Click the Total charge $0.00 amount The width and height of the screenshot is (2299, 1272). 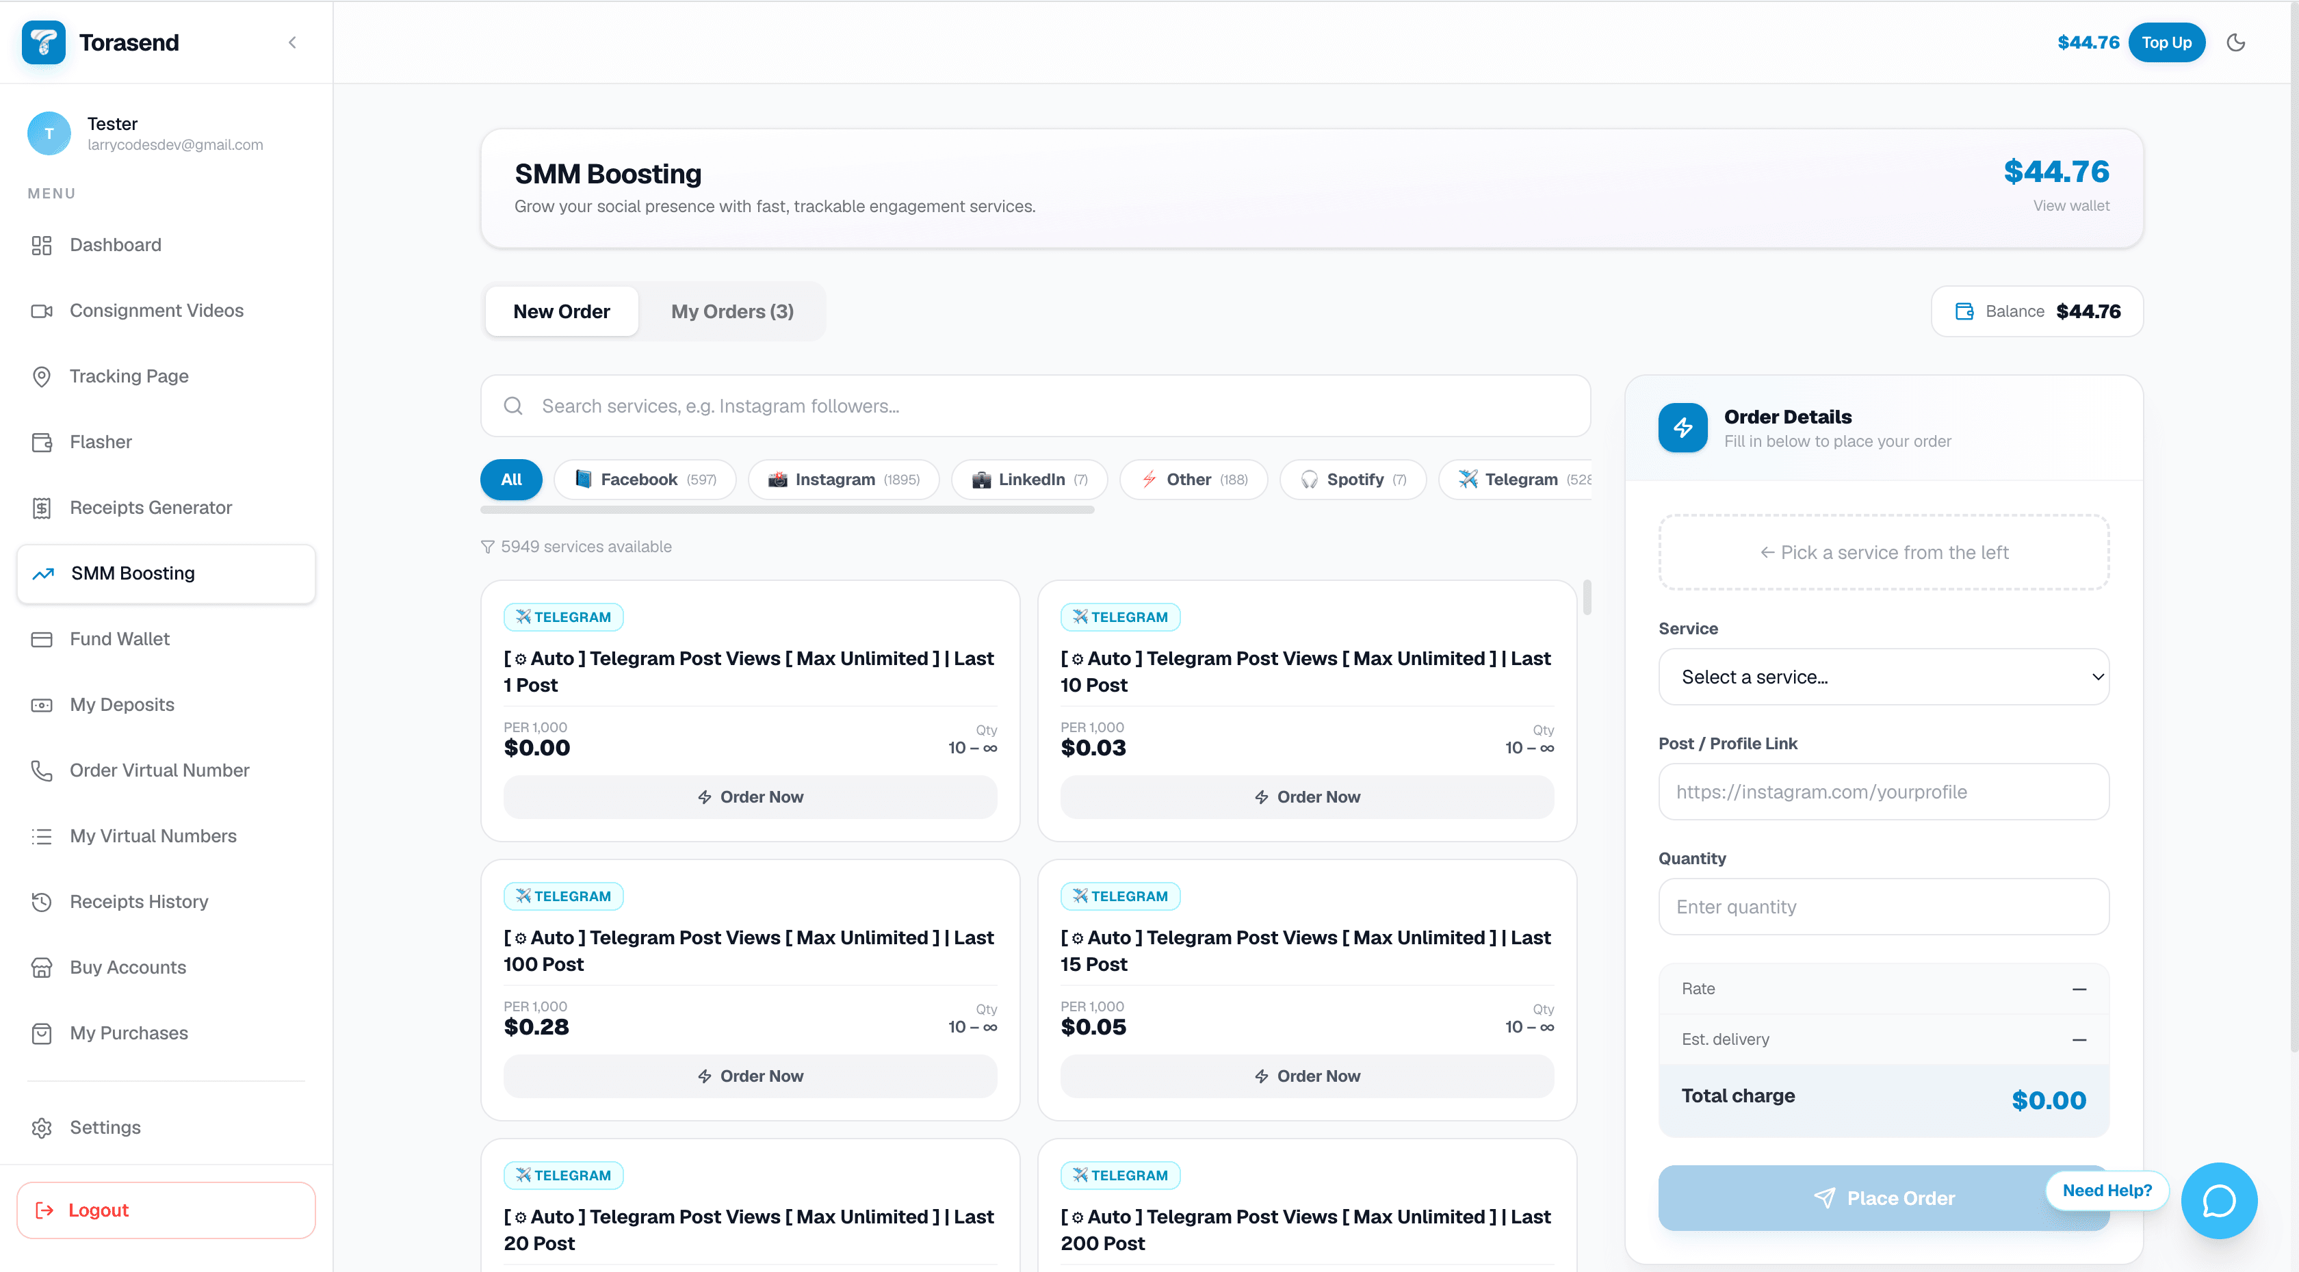[x=2048, y=1101]
